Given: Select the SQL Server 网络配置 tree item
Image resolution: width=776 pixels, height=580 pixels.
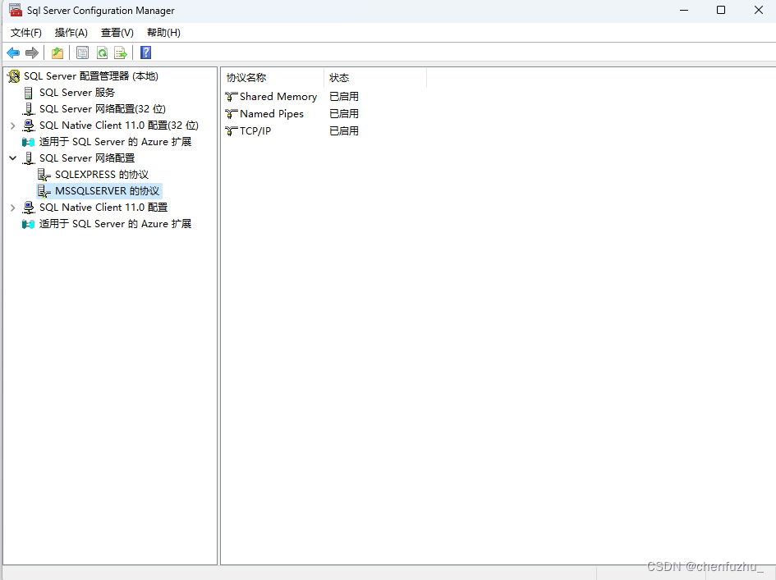Looking at the screenshot, I should pyautogui.click(x=87, y=158).
